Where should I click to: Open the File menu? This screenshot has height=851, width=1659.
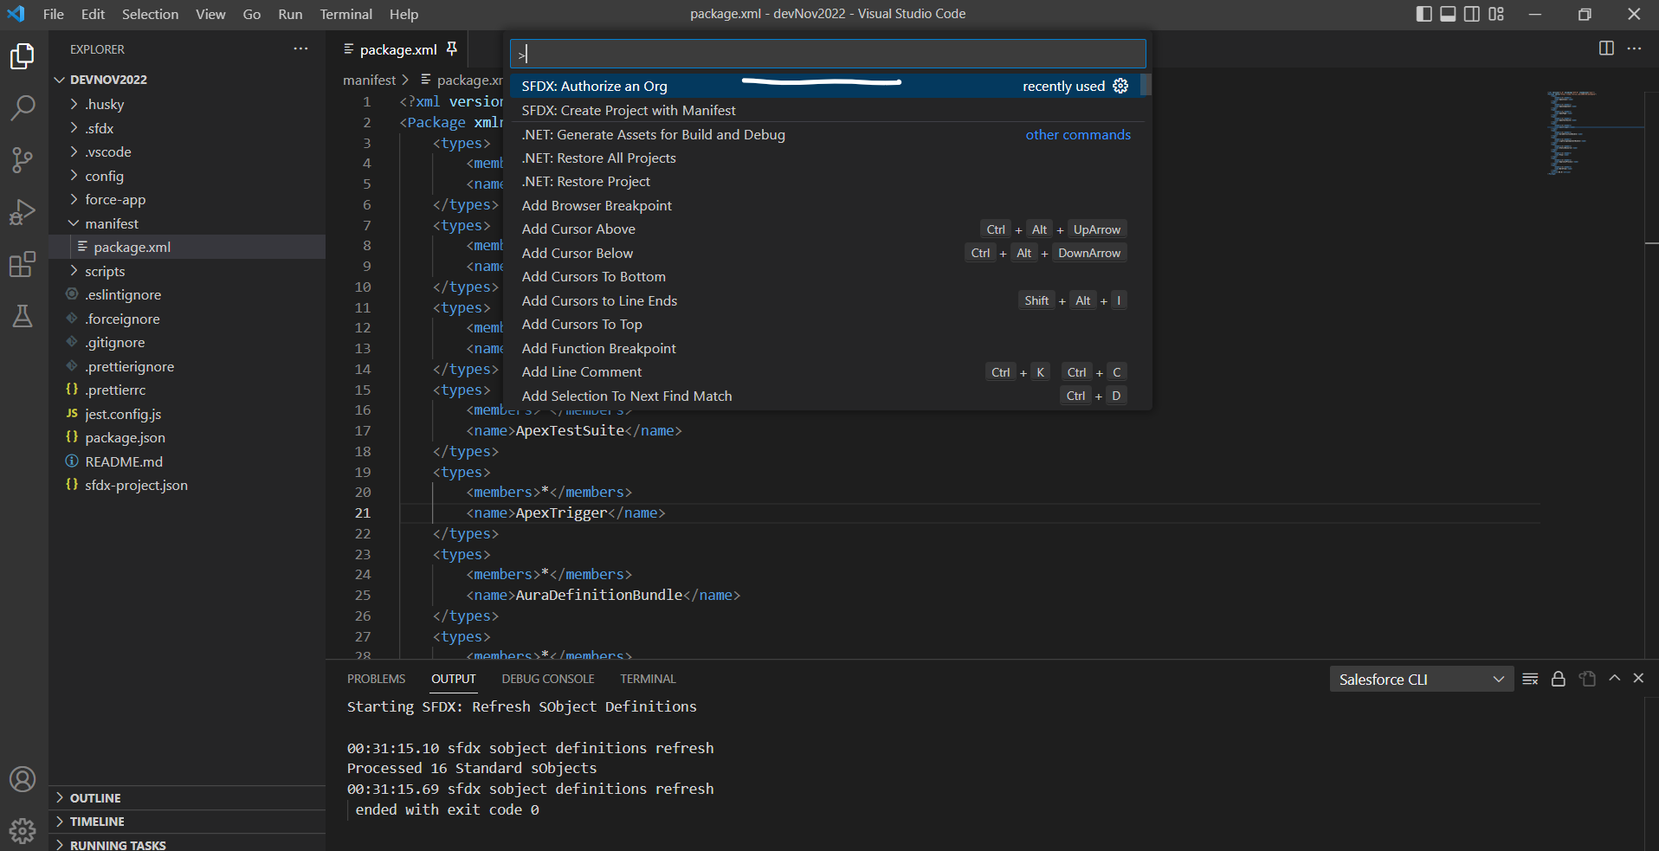point(54,14)
